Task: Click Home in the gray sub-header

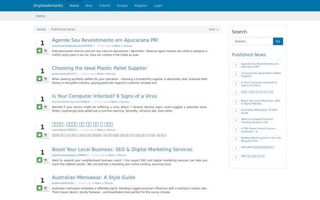Action: pos(40,16)
